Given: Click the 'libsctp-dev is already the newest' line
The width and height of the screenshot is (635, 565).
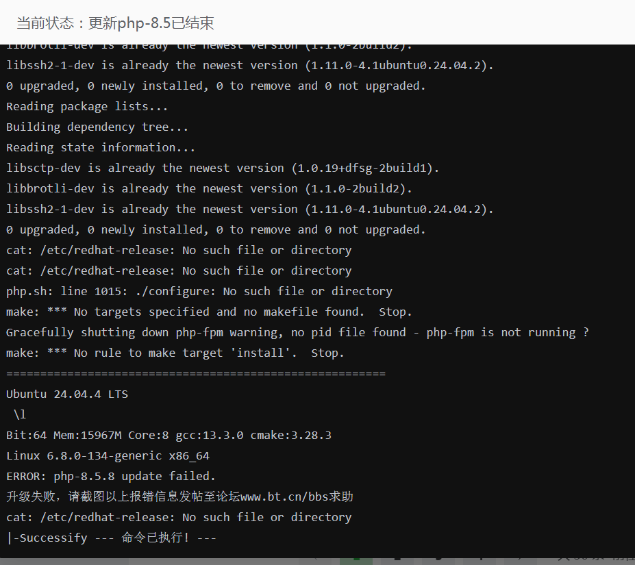Looking at the screenshot, I should pyautogui.click(x=223, y=168).
